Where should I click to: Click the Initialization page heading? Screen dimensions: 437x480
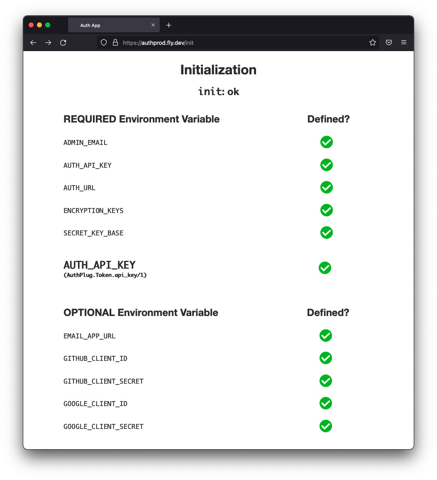218,70
